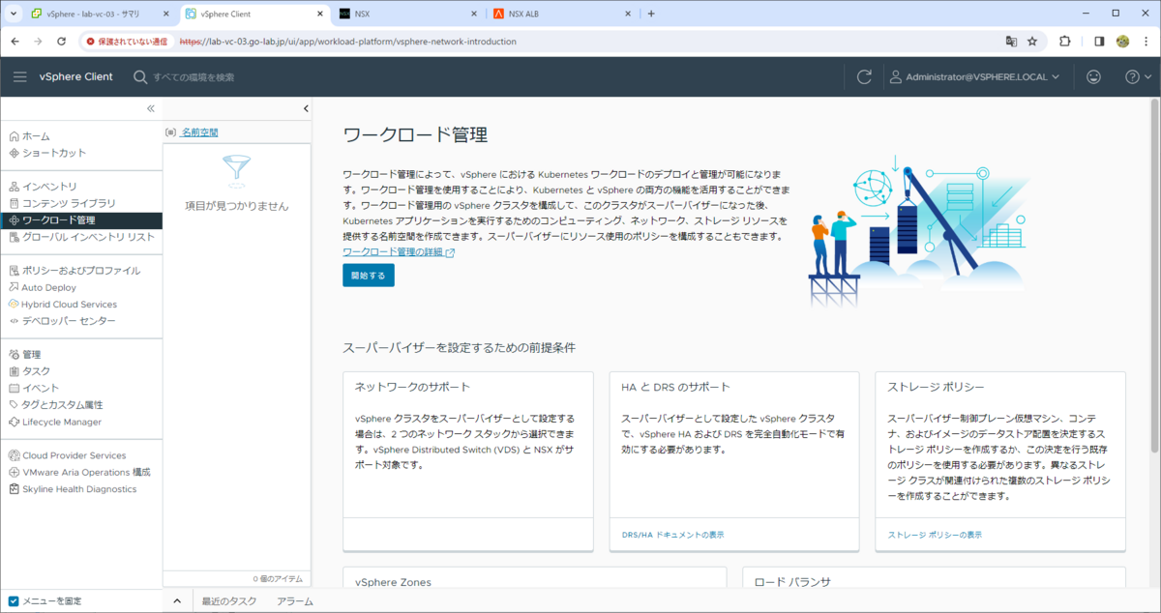Click the 保護されていない通信 security warning
This screenshot has height=613, width=1161.
point(127,42)
